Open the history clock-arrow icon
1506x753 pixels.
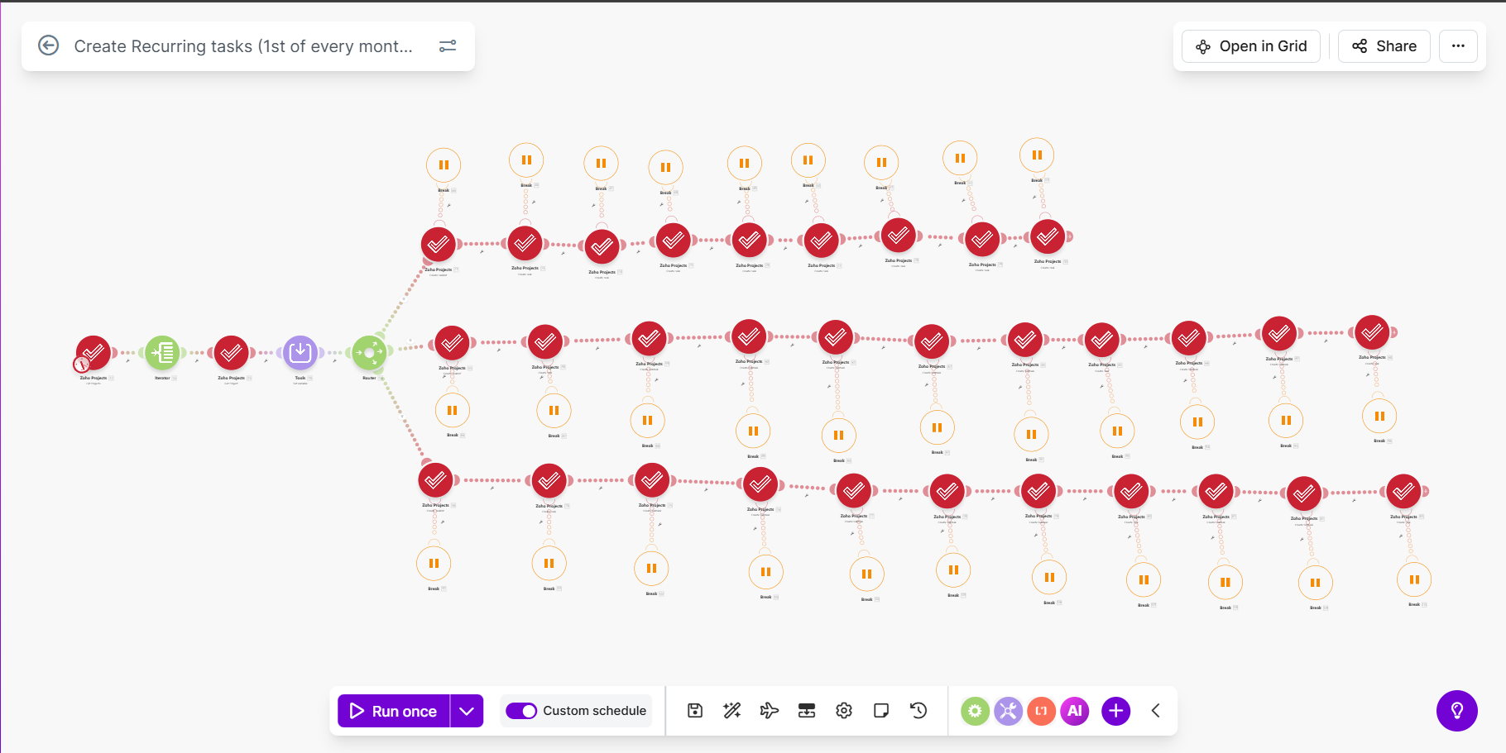918,711
